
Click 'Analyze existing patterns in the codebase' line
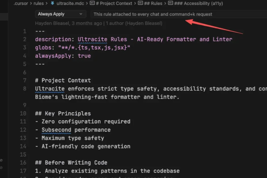click(x=107, y=171)
